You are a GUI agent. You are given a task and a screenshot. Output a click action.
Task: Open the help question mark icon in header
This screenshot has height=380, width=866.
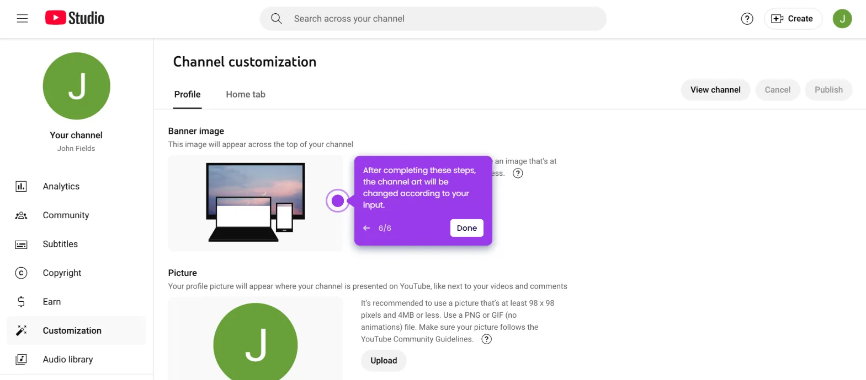point(747,19)
